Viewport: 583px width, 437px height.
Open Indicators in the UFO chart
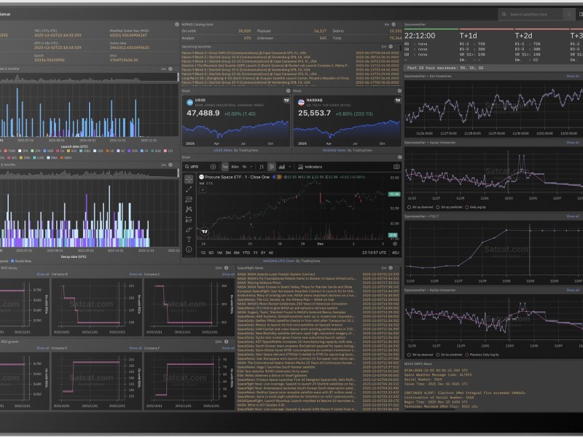click(x=313, y=167)
